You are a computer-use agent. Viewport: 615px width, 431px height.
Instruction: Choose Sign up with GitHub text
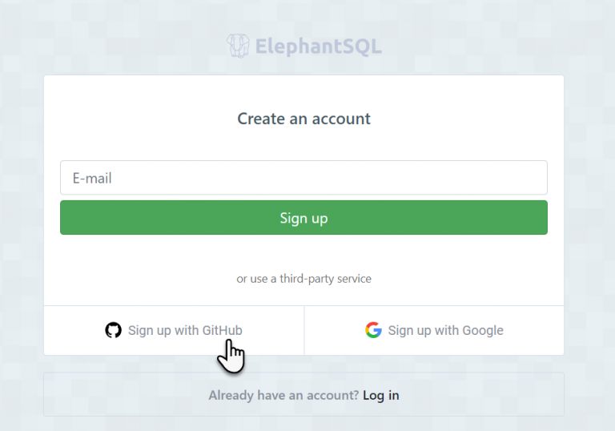point(185,330)
